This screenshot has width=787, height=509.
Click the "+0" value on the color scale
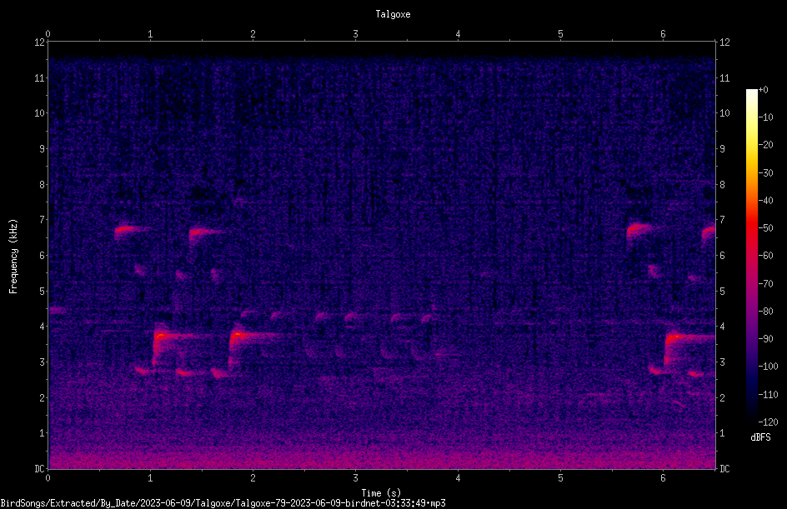pos(763,90)
